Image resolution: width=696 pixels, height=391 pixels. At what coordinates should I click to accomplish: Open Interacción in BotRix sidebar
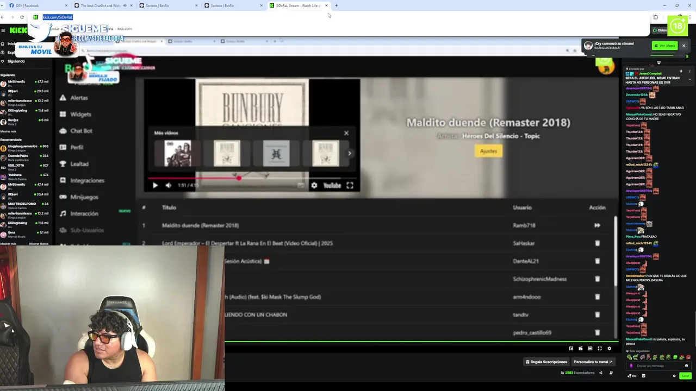[79, 213]
